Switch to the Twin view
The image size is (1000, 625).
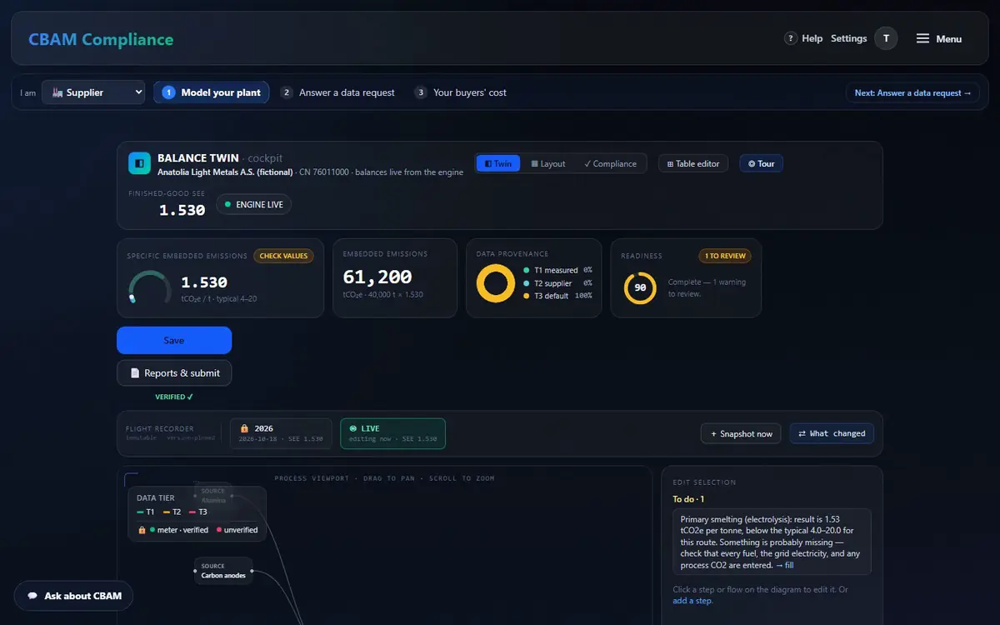tap(498, 163)
